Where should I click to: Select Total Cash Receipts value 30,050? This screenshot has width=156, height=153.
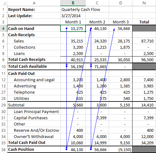point(121,60)
